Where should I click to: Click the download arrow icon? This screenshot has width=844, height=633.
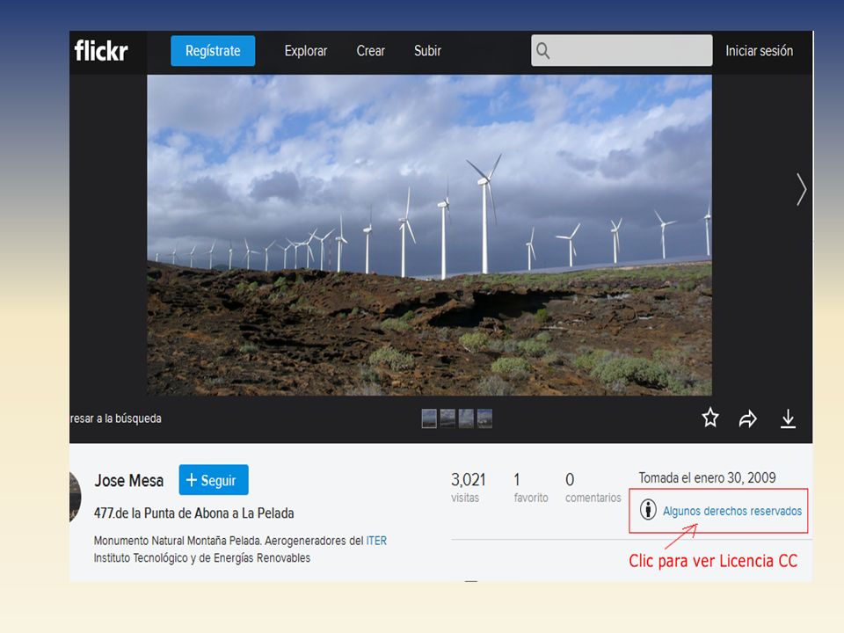point(788,418)
